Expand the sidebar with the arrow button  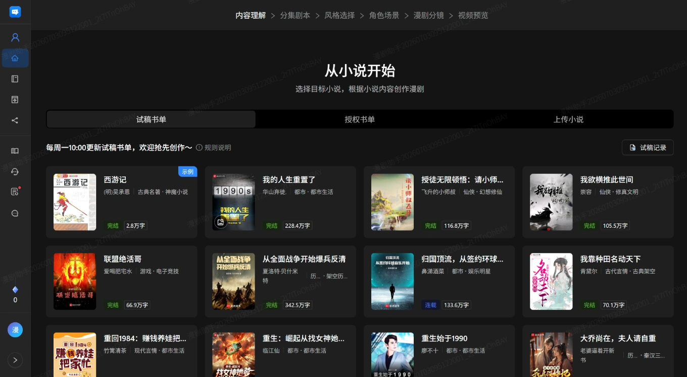coord(15,360)
